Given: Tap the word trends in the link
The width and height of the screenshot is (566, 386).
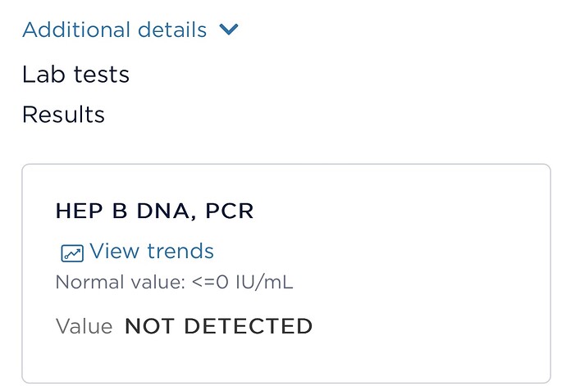Looking at the screenshot, I should 180,251.
